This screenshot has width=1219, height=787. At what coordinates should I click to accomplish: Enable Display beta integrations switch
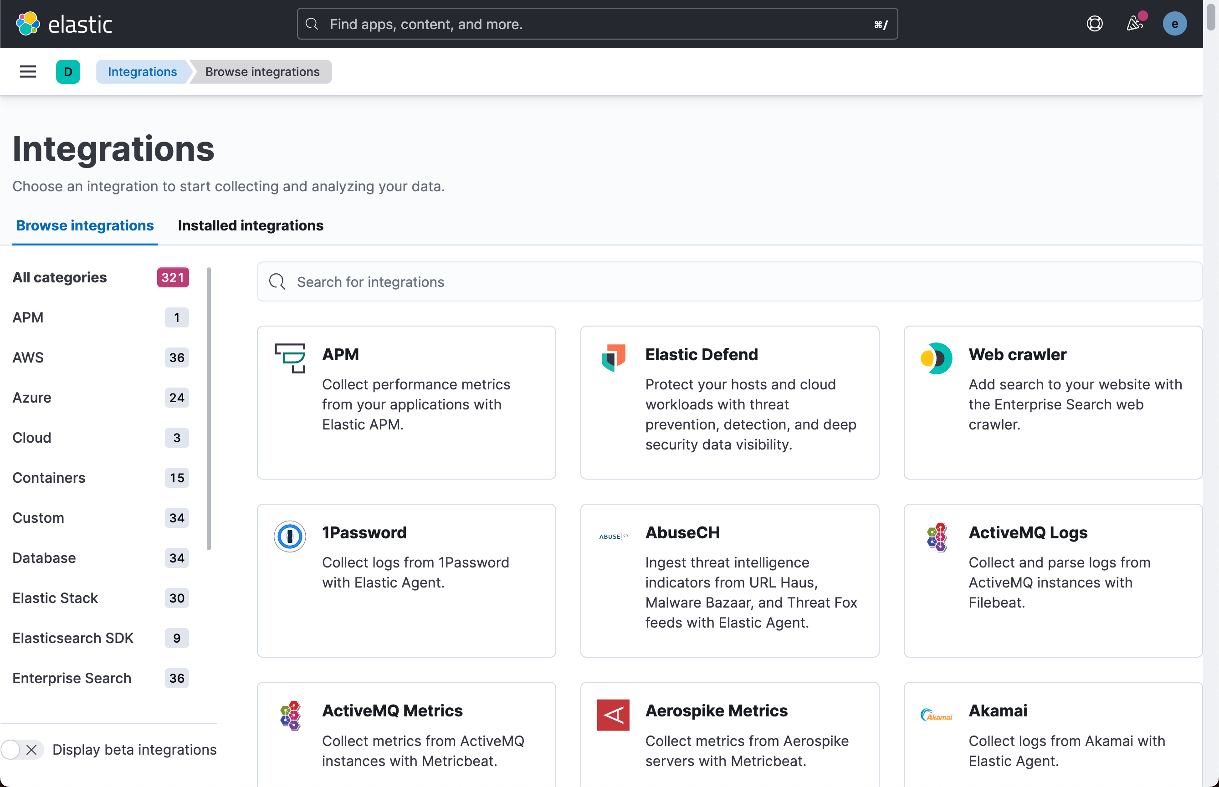(x=21, y=749)
